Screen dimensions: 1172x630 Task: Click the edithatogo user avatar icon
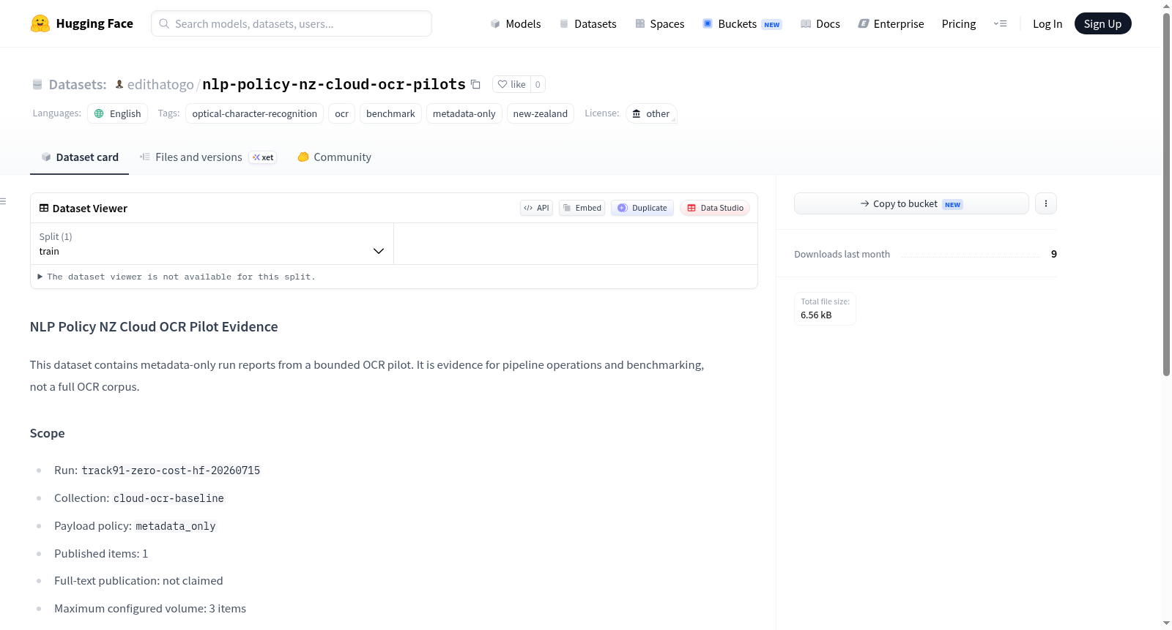[x=119, y=84]
